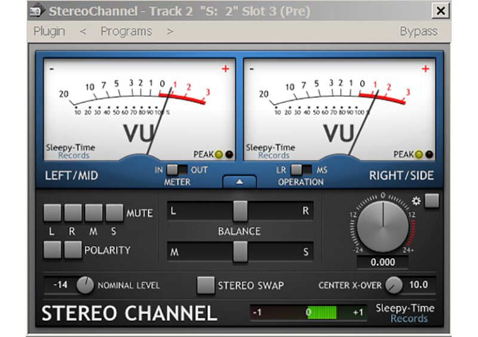Click the BALANCE label
The height and width of the screenshot is (337, 478).
[x=240, y=231]
